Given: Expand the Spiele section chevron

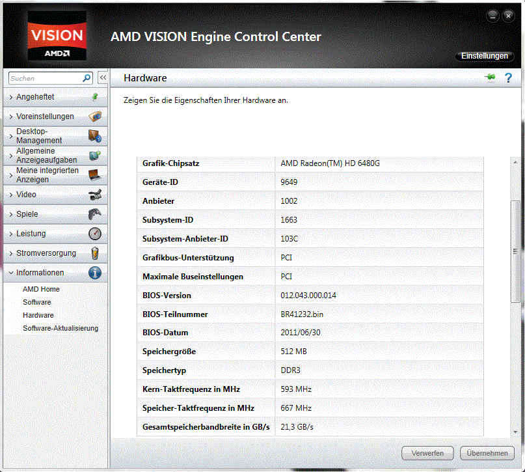Looking at the screenshot, I should [x=11, y=214].
